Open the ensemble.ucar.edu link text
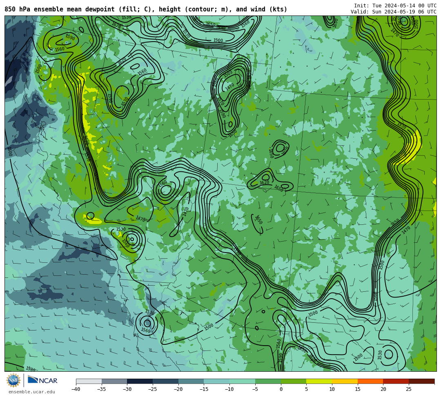The width and height of the screenshot is (441, 397). point(32,392)
